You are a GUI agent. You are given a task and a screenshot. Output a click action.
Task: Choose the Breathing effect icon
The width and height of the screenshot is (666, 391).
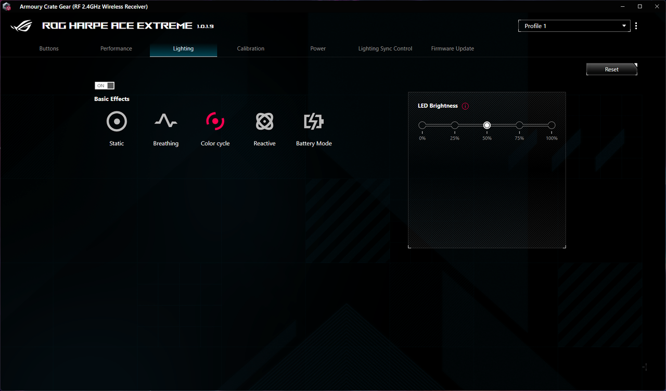165,121
